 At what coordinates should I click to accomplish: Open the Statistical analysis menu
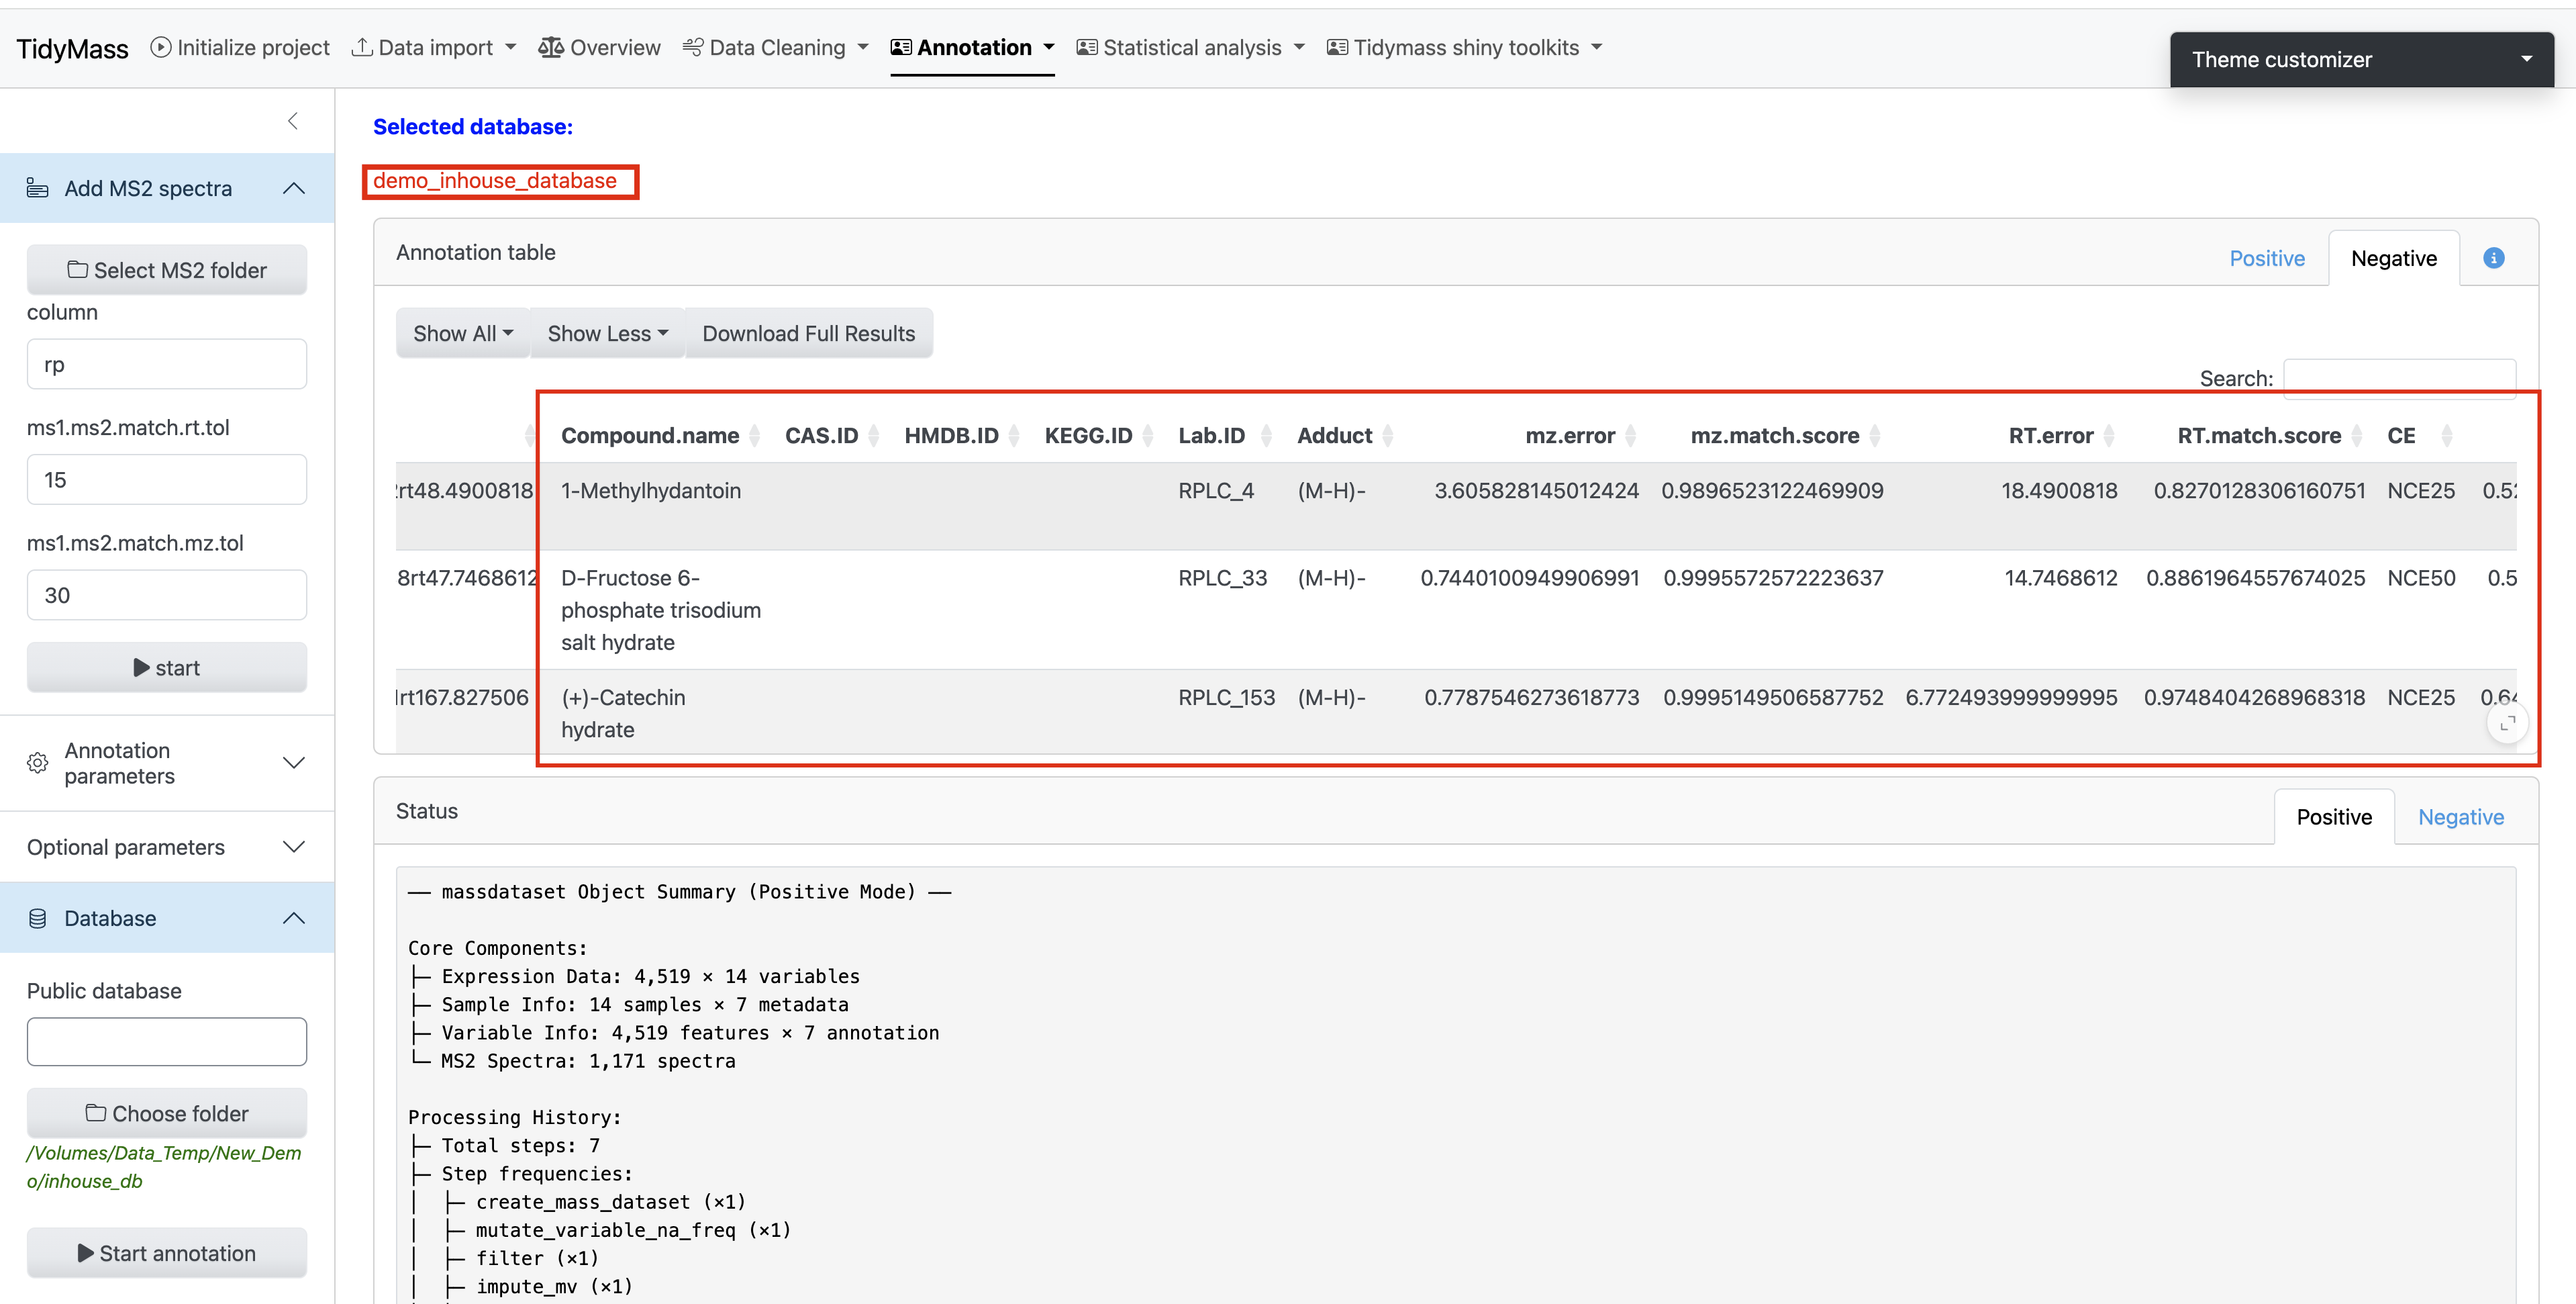(1190, 47)
